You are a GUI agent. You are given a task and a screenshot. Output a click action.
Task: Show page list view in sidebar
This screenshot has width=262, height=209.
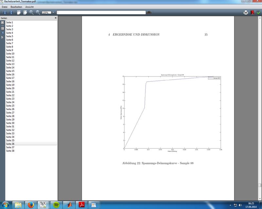point(3,28)
